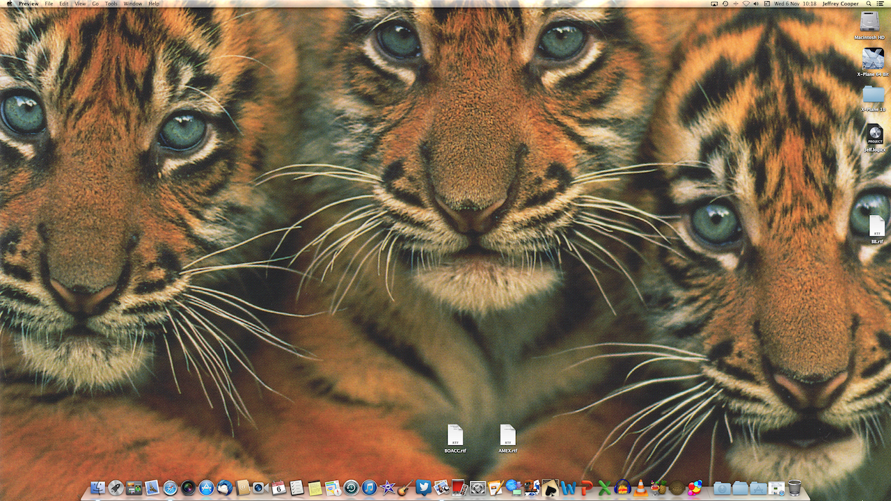Open Microsoft PowerPoint P icon
Image resolution: width=891 pixels, height=501 pixels.
(x=587, y=488)
